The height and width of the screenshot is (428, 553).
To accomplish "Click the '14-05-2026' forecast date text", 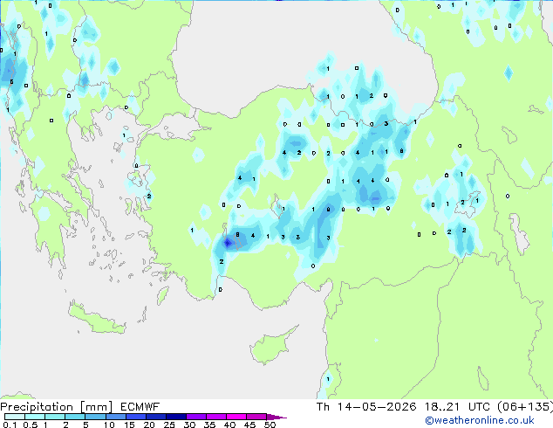I will coord(377,407).
